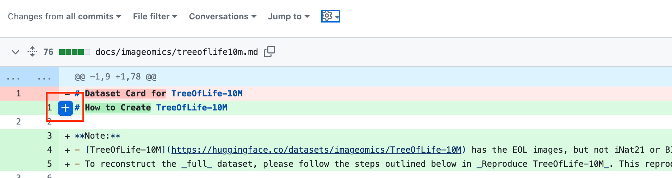This screenshot has width=672, height=178.
Task: Click the 76 changed lines count
Action: coord(48,52)
